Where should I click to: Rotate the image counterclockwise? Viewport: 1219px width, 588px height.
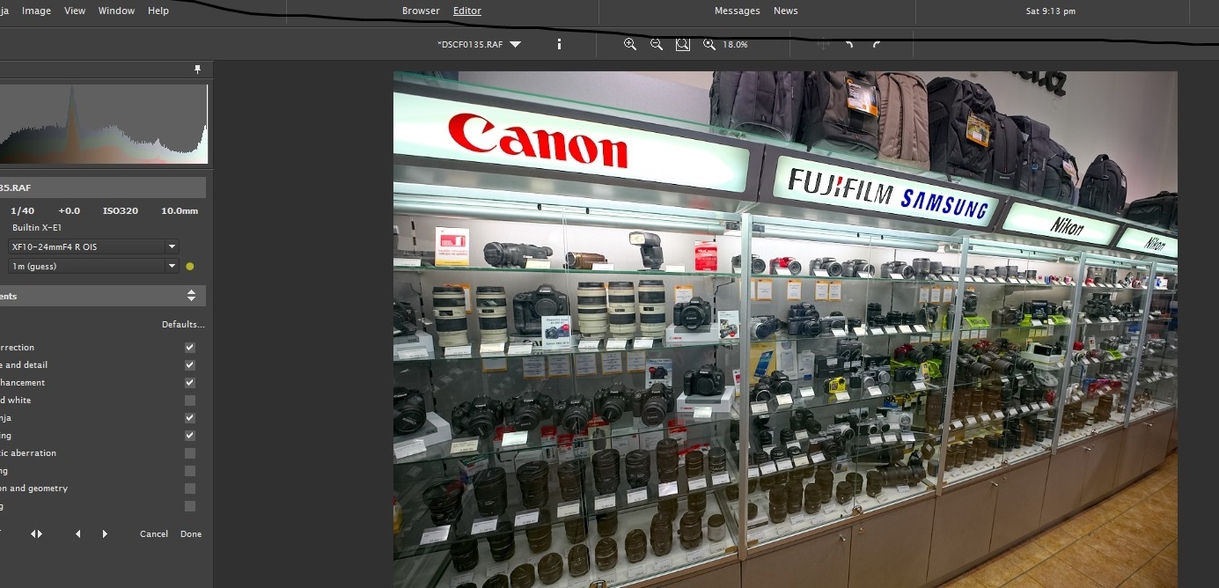[849, 44]
